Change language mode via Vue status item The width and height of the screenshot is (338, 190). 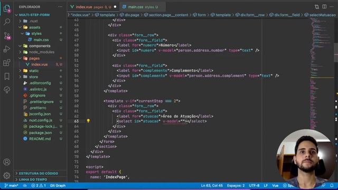click(x=275, y=185)
